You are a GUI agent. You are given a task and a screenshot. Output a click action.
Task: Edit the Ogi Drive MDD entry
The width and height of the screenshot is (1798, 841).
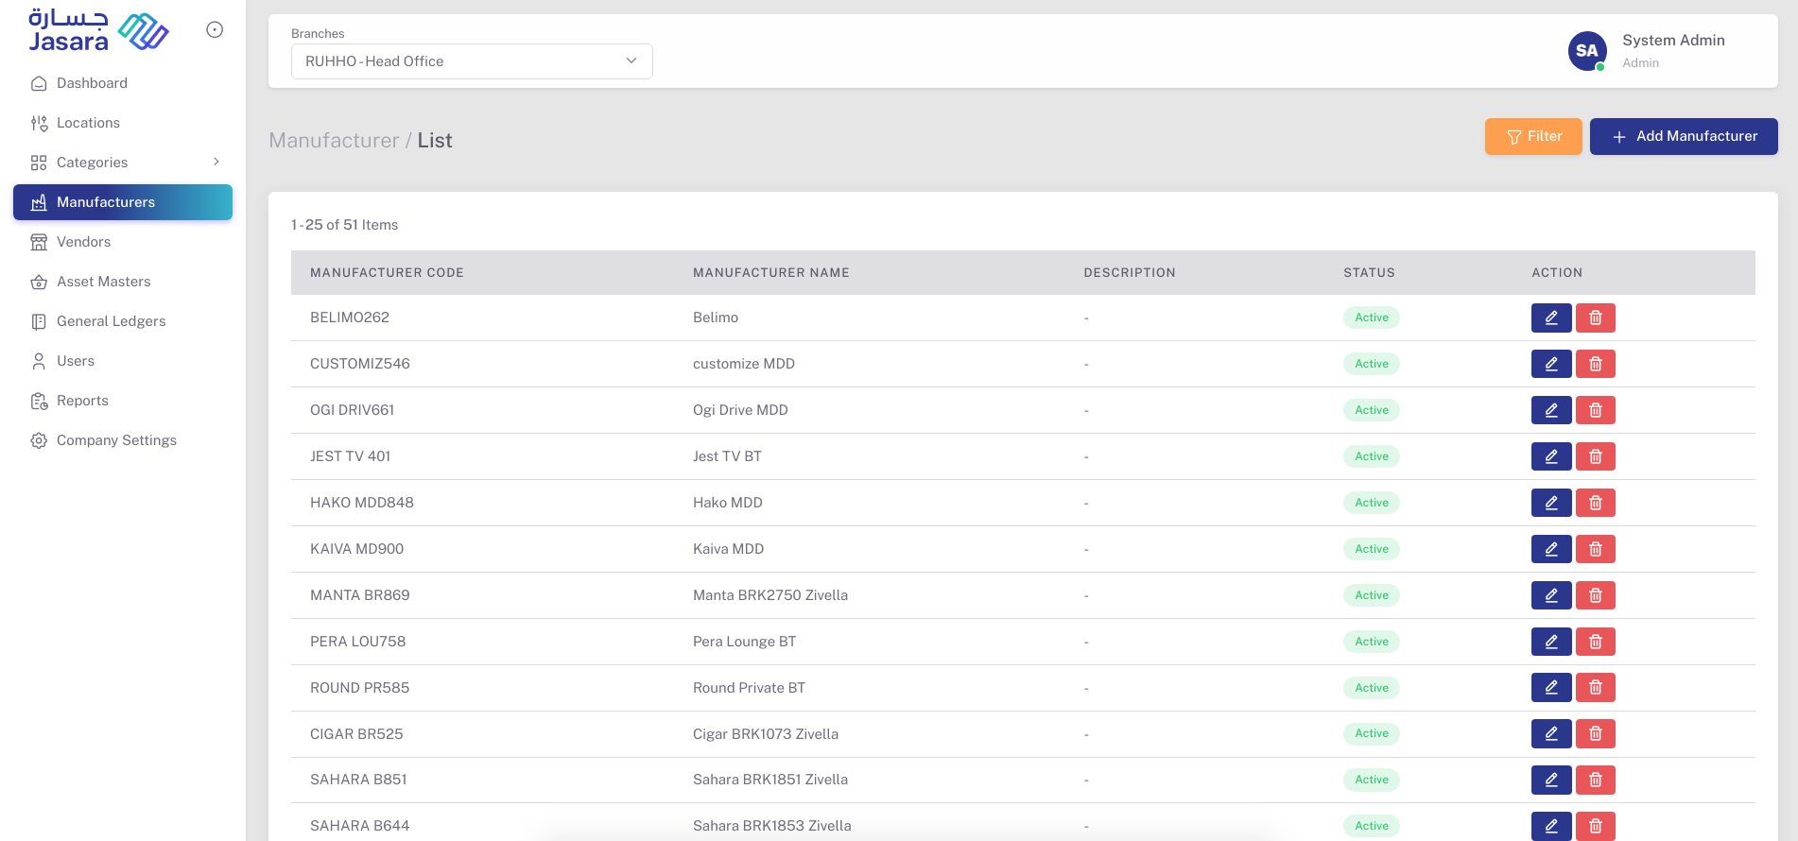click(1550, 410)
